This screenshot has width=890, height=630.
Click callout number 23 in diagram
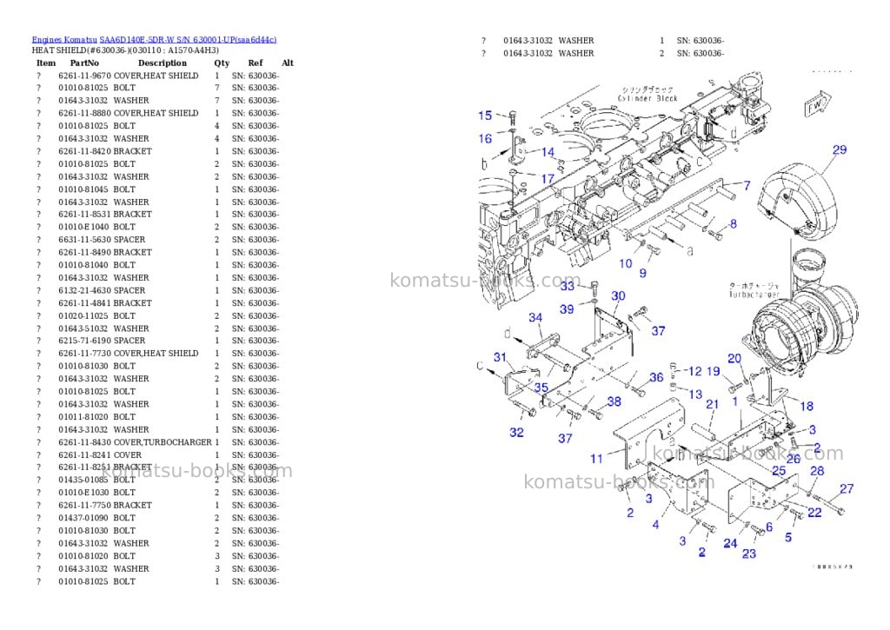coord(748,554)
